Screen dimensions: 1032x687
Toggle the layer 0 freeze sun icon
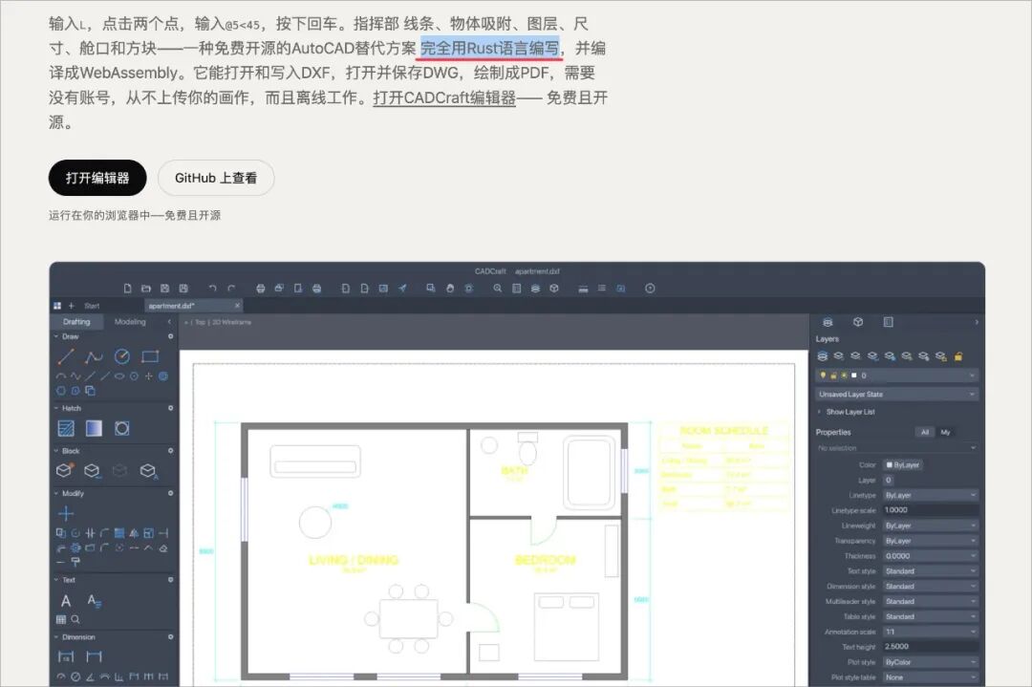coord(844,376)
